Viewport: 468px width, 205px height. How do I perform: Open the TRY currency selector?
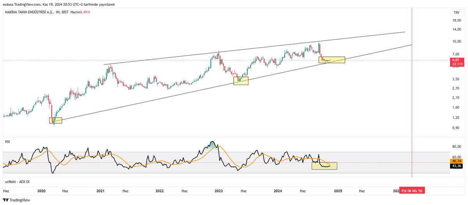click(456, 13)
